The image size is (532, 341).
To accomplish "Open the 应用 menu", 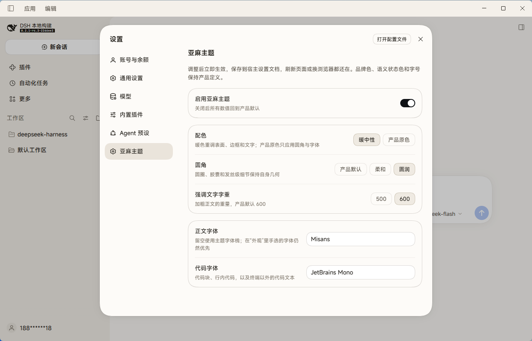I will [x=30, y=8].
